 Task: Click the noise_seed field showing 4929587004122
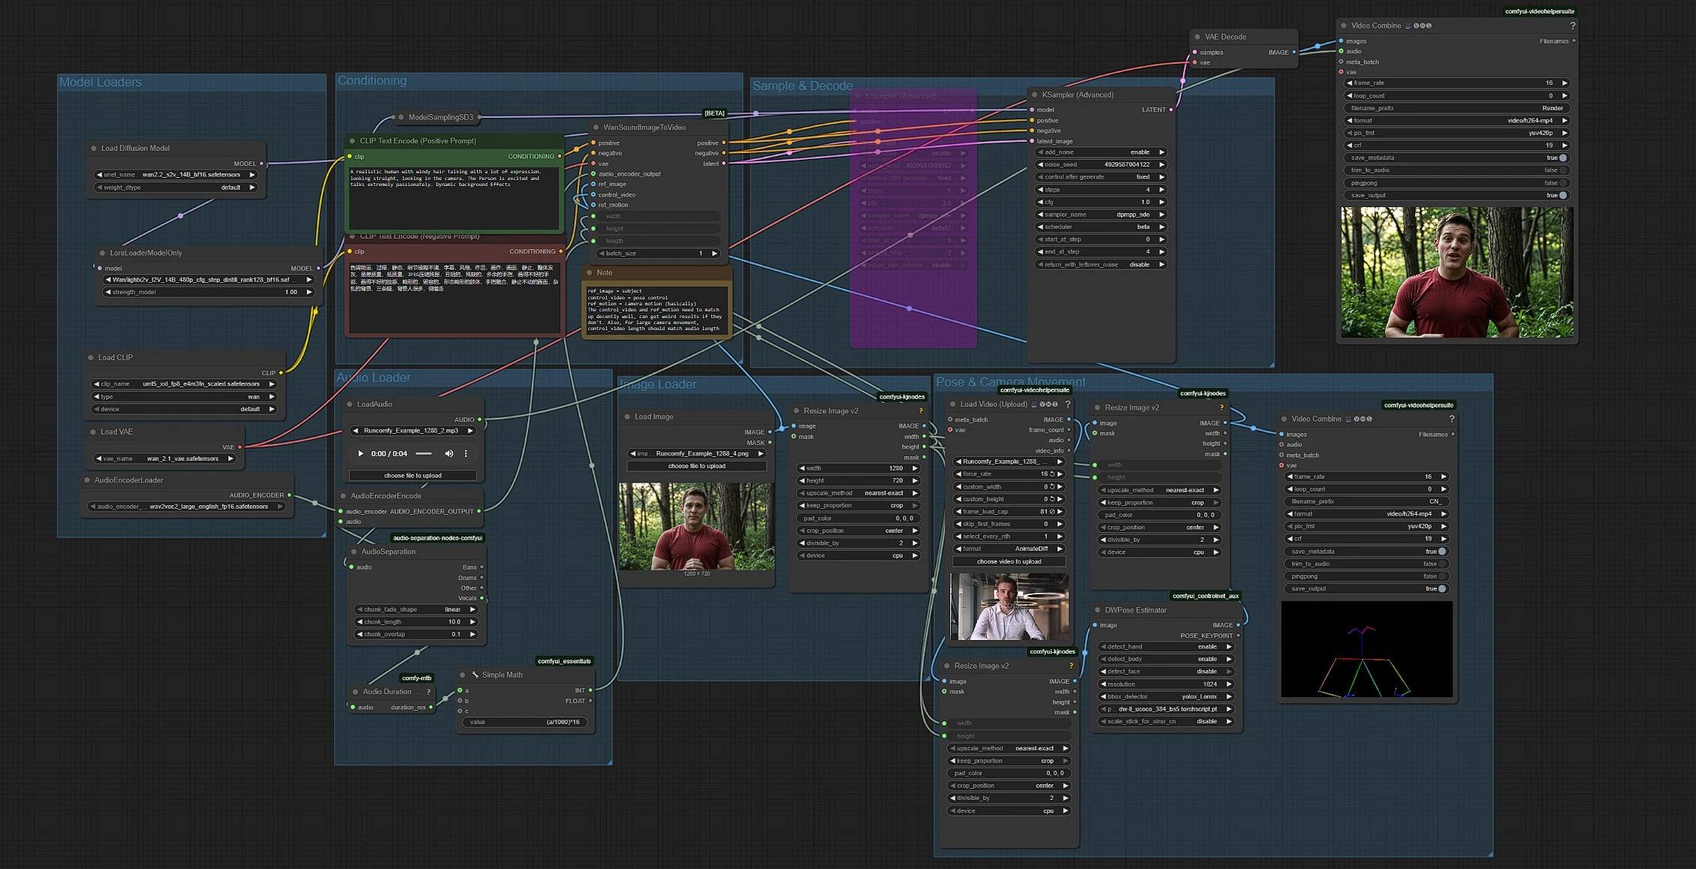1100,164
